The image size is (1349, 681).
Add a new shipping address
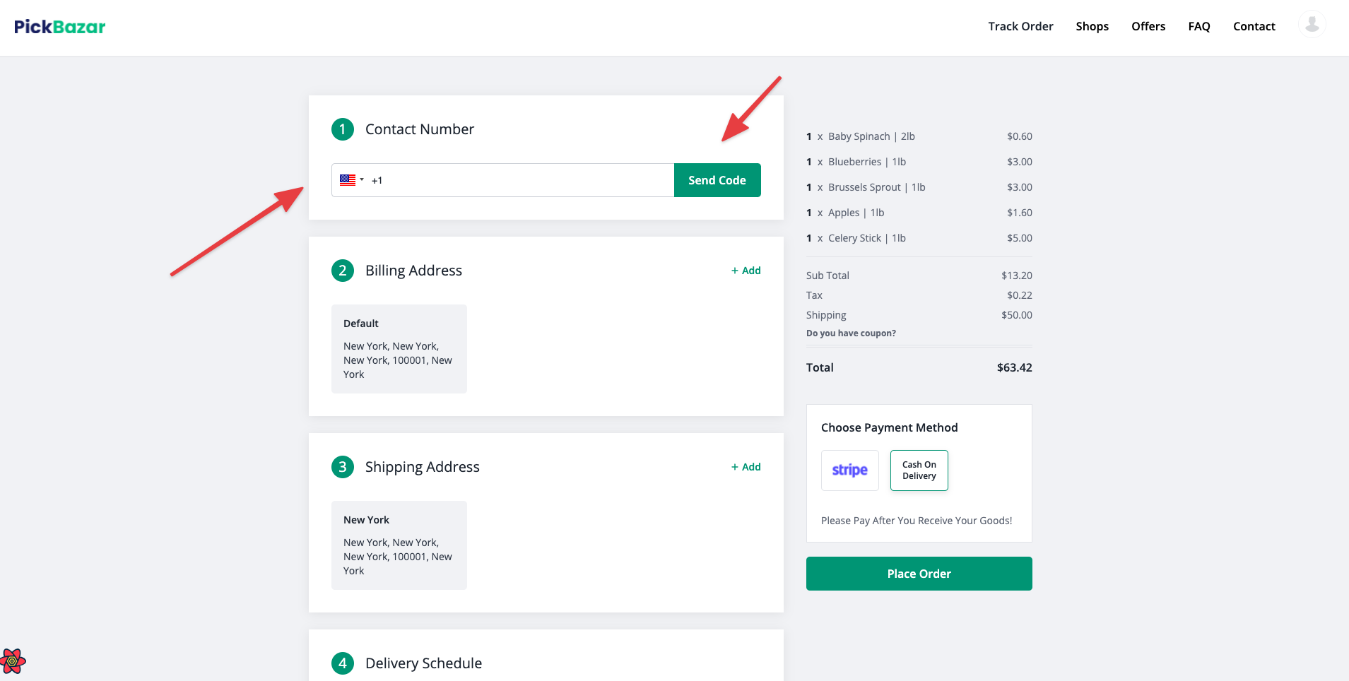pos(746,467)
